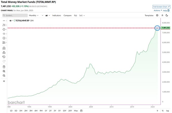Select the 2Y range
This screenshot has height=113, width=172.
[50, 111]
